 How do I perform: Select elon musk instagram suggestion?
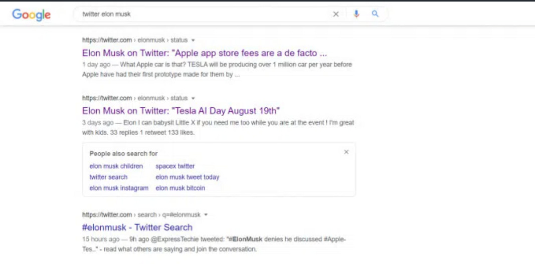[119, 188]
